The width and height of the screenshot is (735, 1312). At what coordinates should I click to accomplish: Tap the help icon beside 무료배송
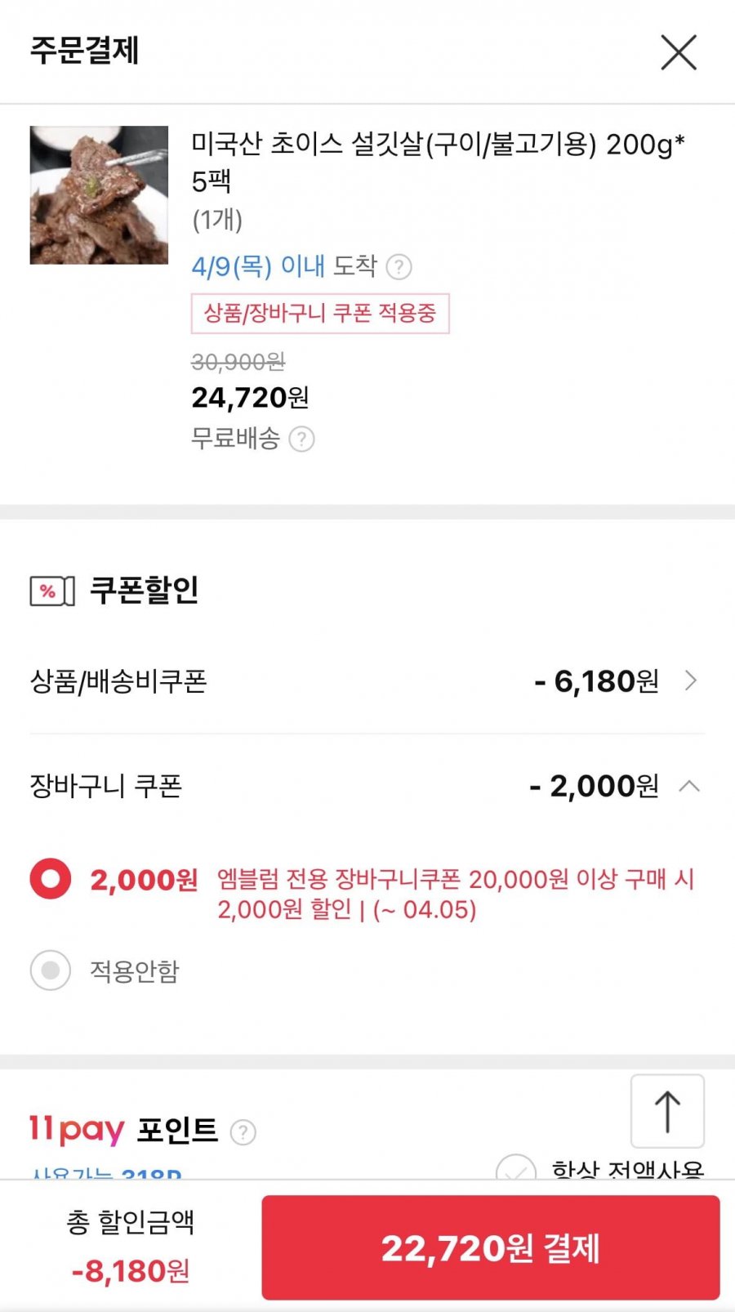[301, 440]
